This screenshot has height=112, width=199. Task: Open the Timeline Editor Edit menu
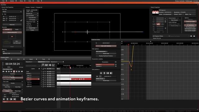point(19,59)
